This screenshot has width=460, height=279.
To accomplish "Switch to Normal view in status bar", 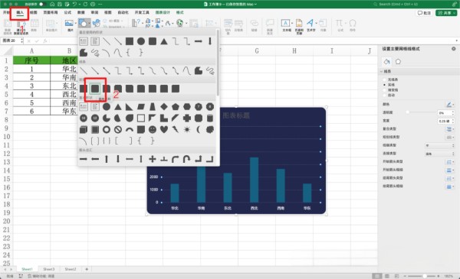I will [377, 276].
